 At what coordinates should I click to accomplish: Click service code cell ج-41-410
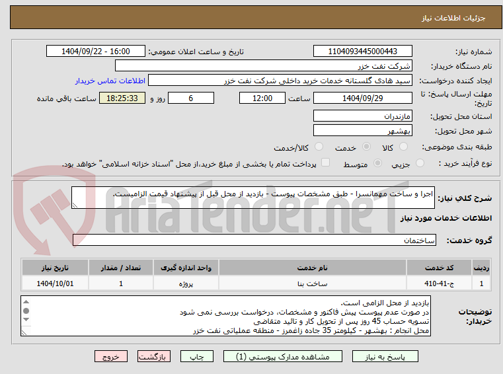[x=439, y=283]
